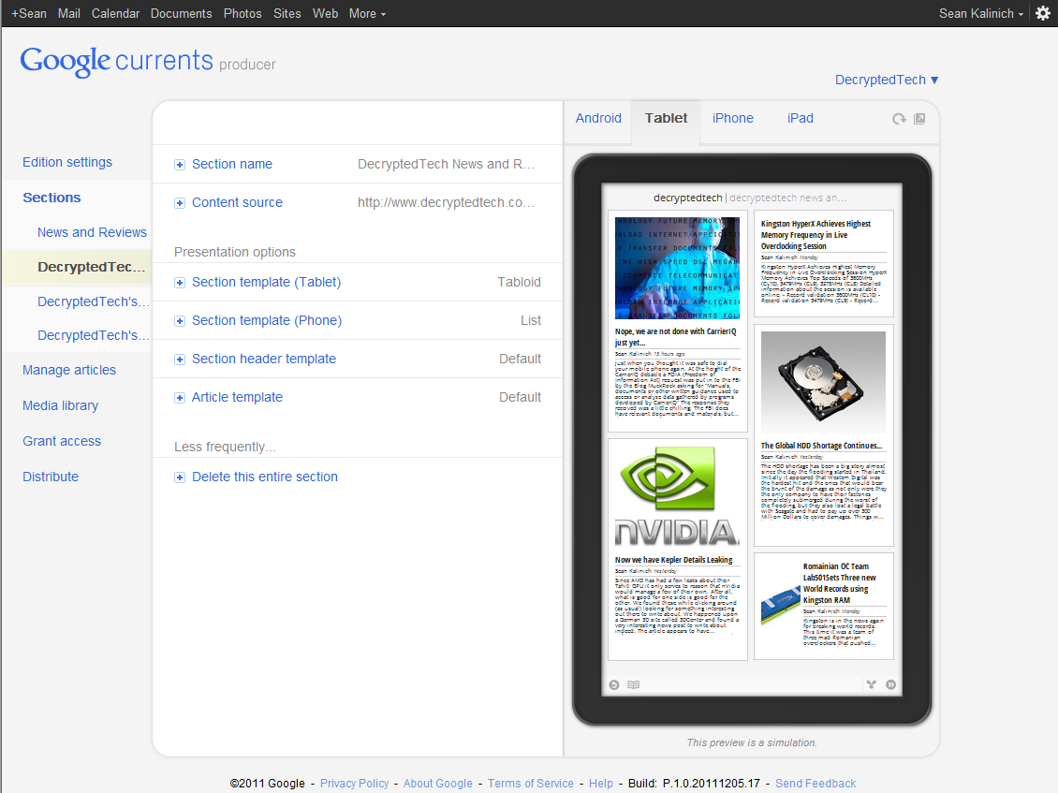Open the More menu in the top bar
The image size is (1058, 793).
pyautogui.click(x=367, y=13)
